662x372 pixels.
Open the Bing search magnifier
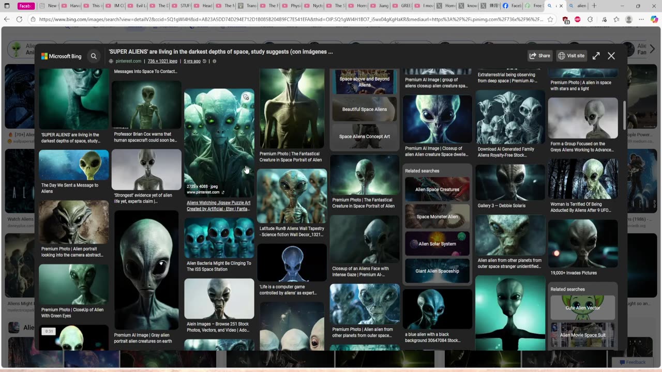coord(94,56)
